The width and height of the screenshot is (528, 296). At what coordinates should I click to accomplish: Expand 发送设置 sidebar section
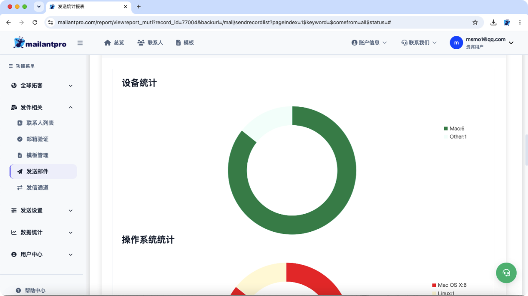[x=42, y=210]
